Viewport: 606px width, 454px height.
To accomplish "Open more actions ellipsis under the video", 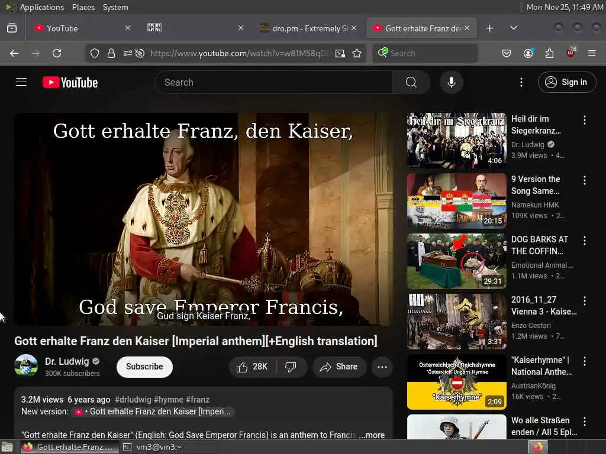I will click(382, 367).
